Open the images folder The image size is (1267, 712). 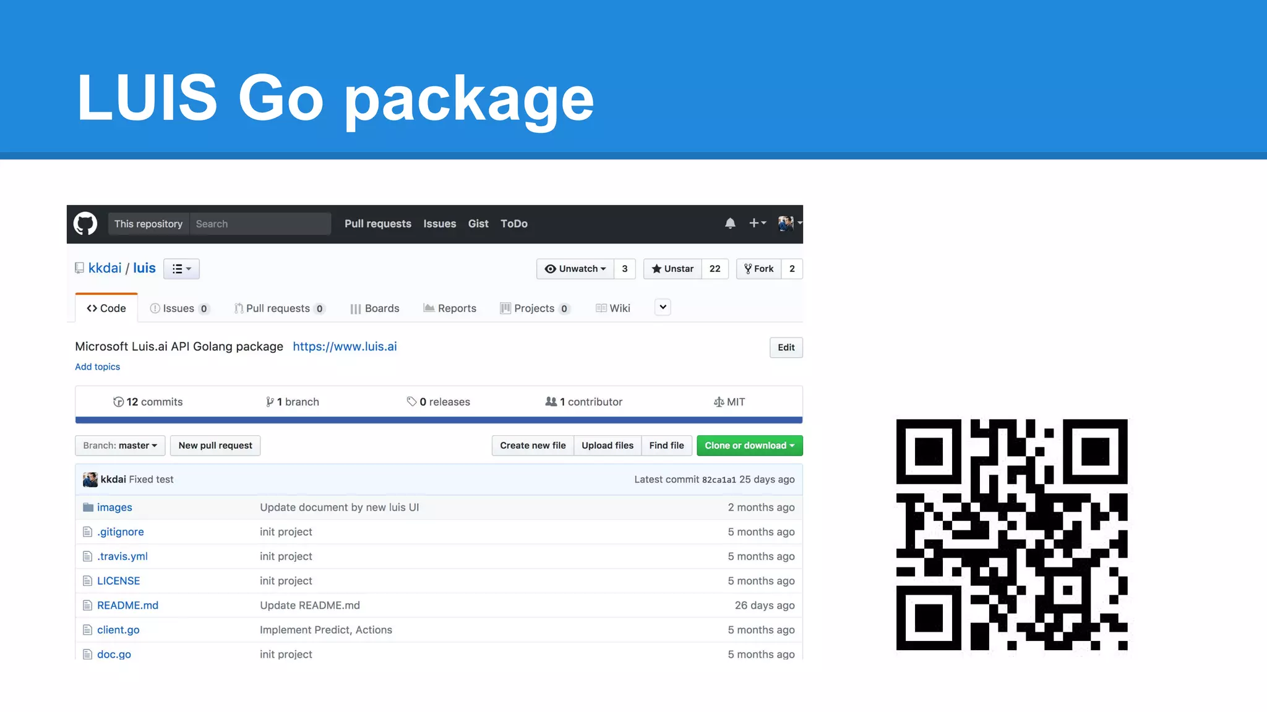click(114, 507)
